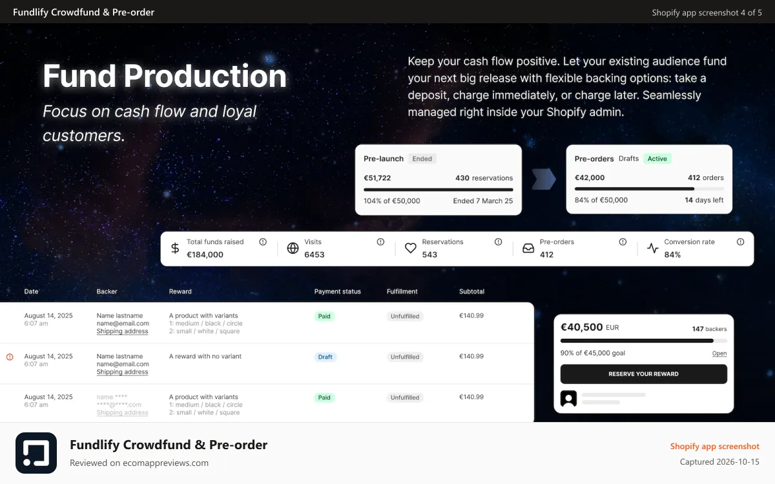Click Unfulfilled badge in first order row
The image size is (775, 484).
[405, 316]
